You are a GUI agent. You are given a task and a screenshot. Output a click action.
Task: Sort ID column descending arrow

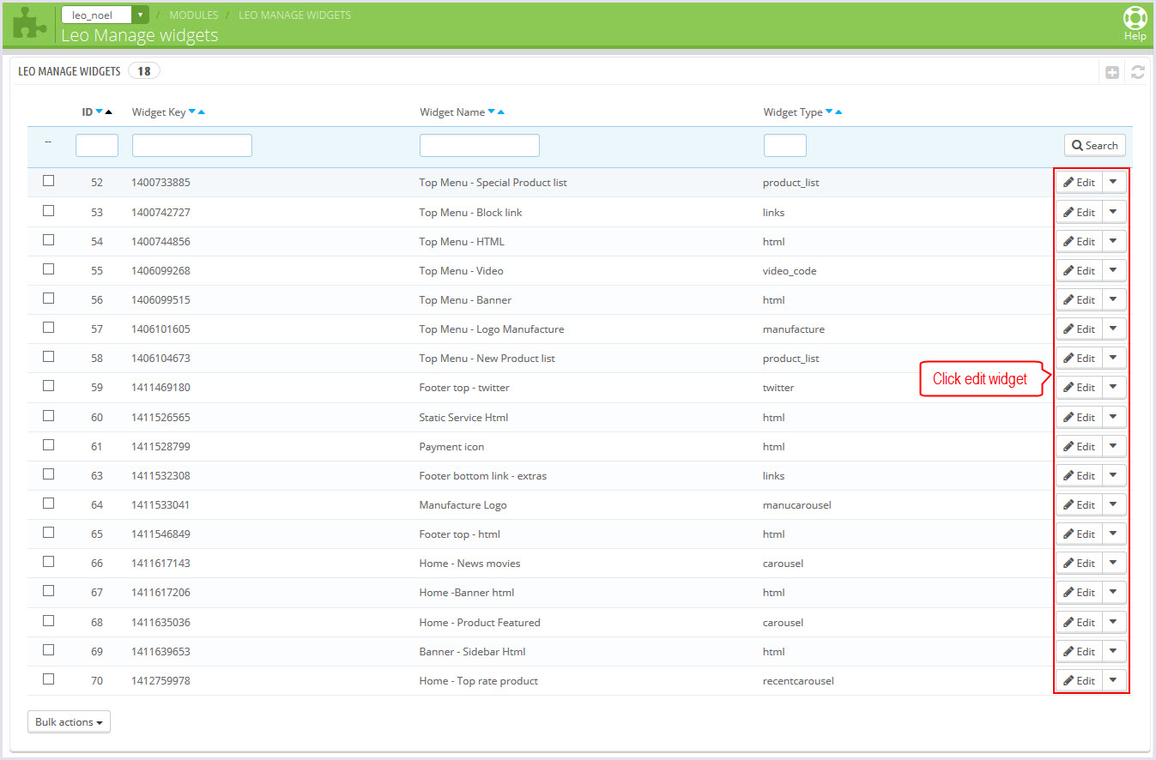100,112
